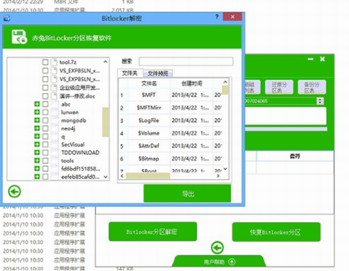Image resolution: width=349 pixels, height=271 pixels.
Task: Expand the SecVisual folder node
Action: (x=37, y=145)
